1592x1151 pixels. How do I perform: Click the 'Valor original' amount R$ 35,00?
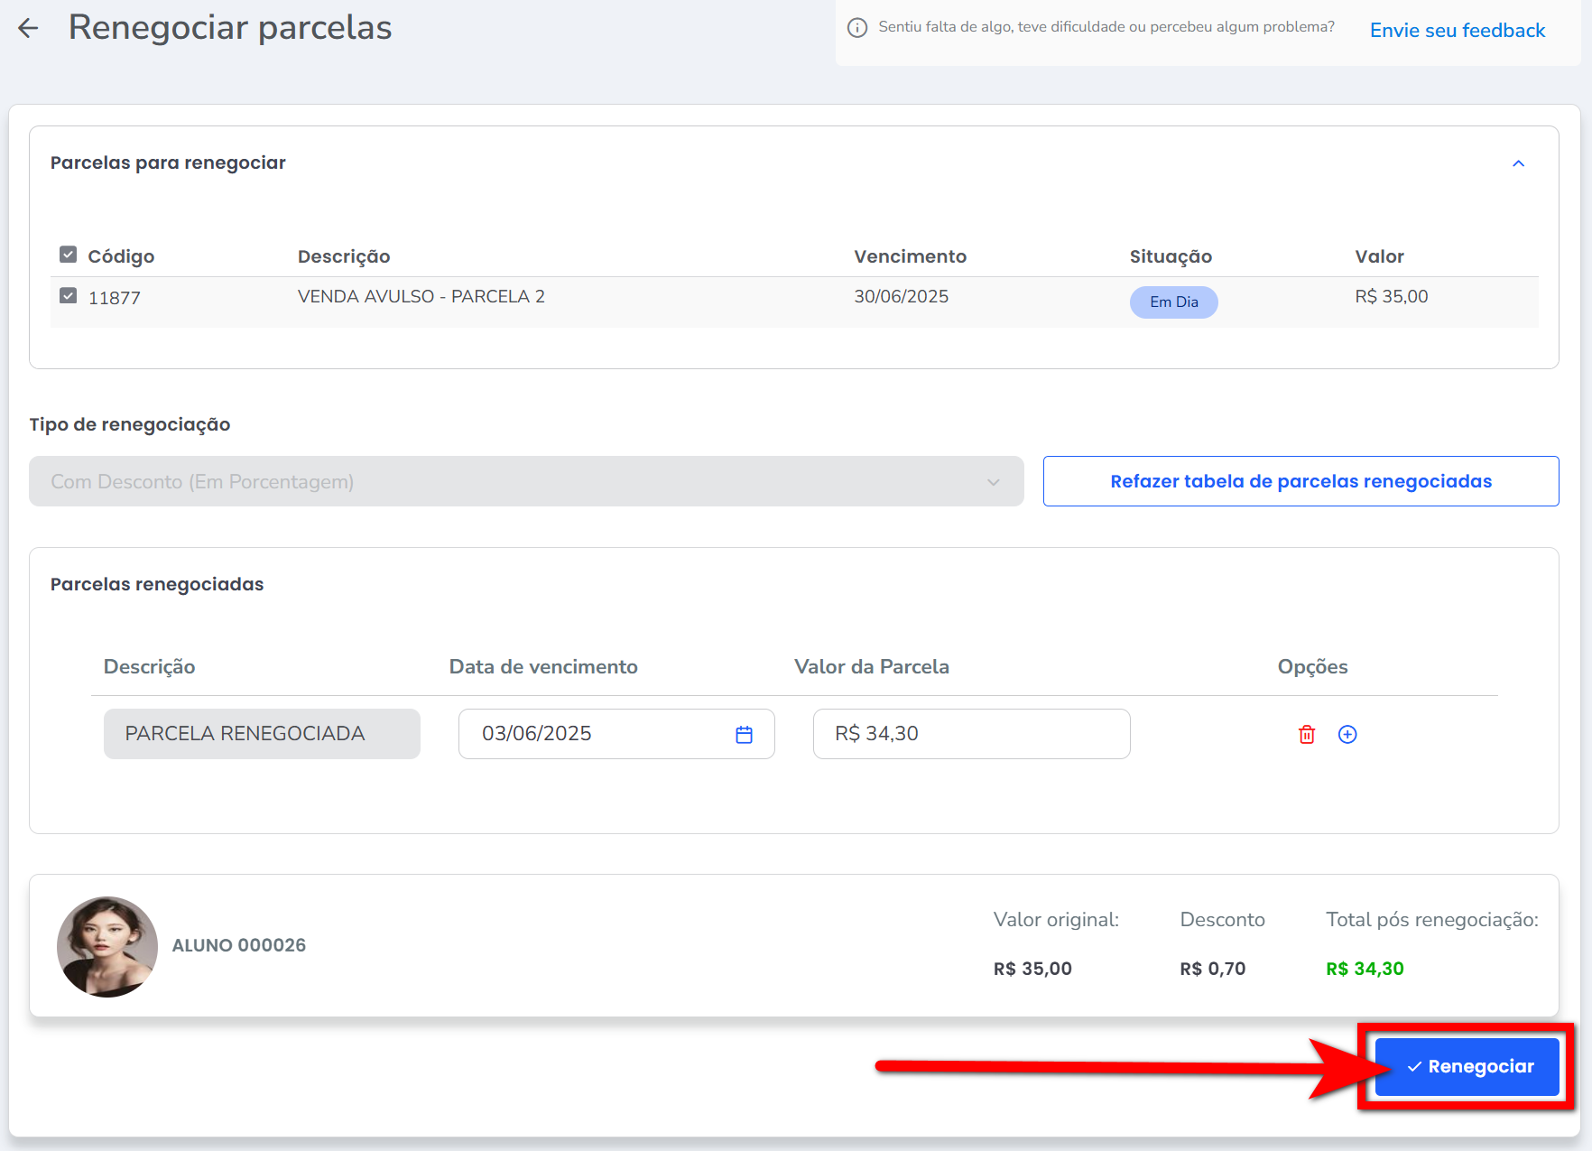[x=1032, y=969]
